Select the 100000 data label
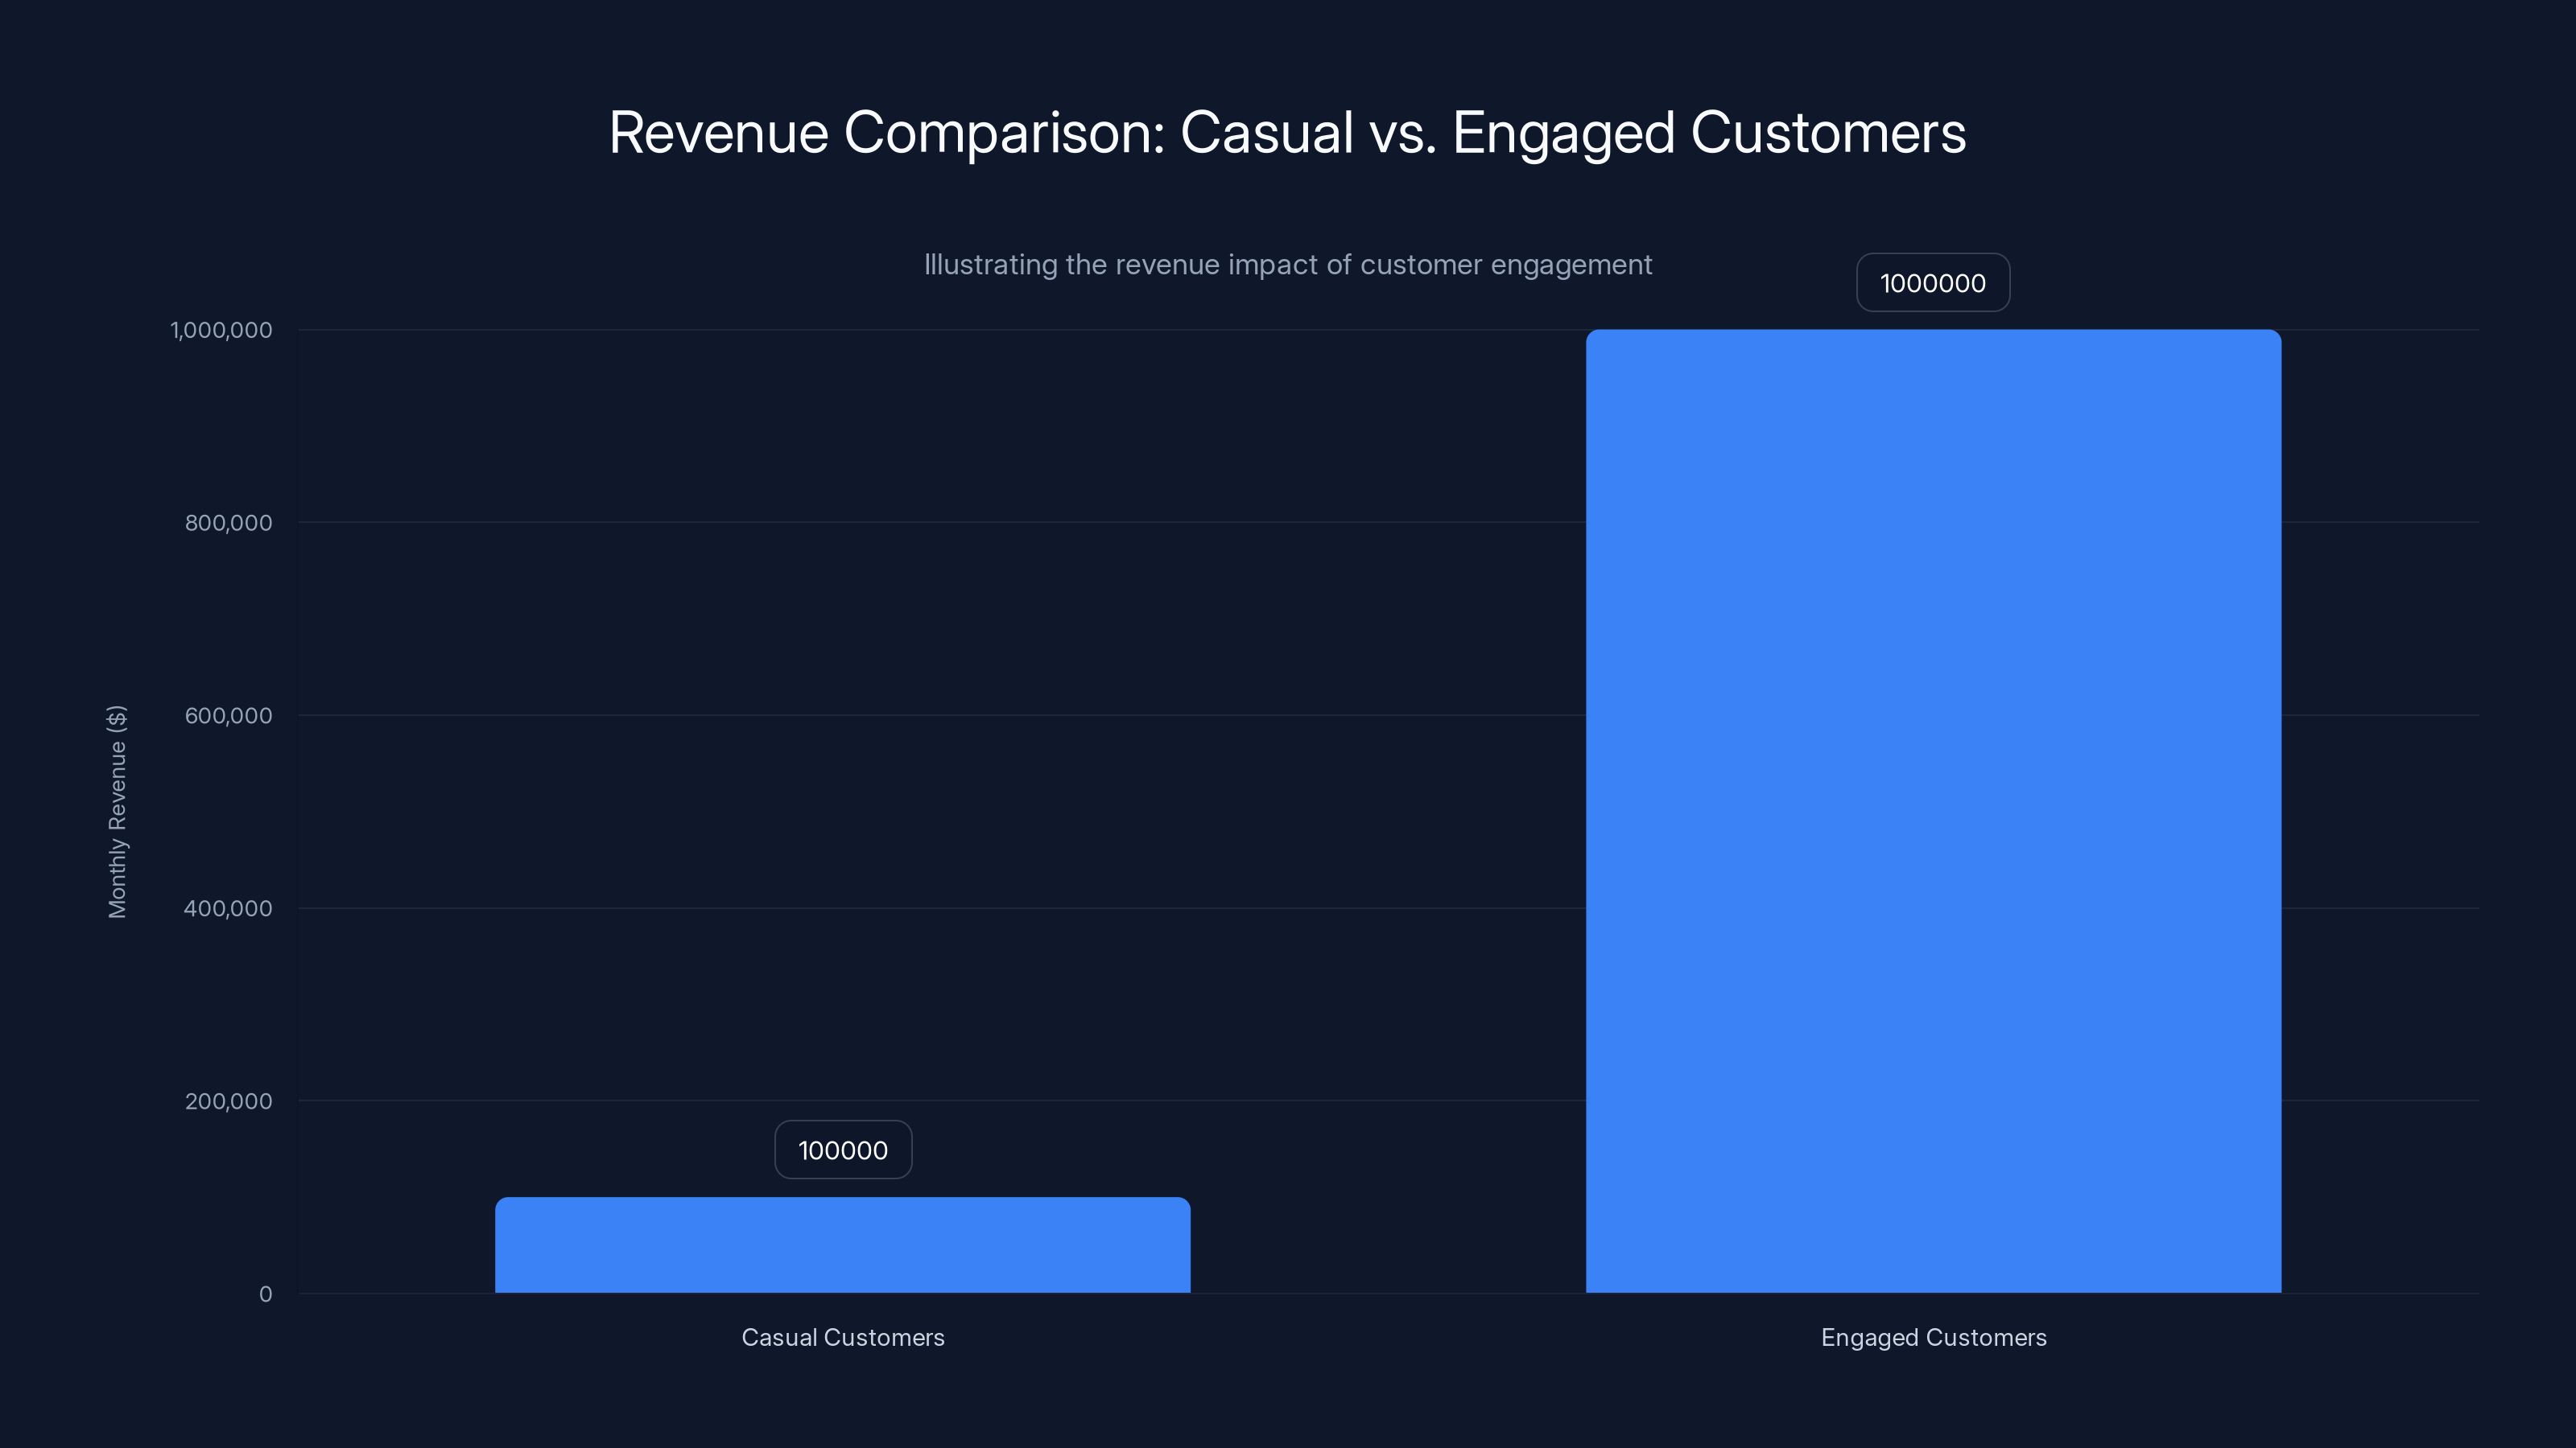Image resolution: width=2576 pixels, height=1448 pixels. tap(842, 1150)
